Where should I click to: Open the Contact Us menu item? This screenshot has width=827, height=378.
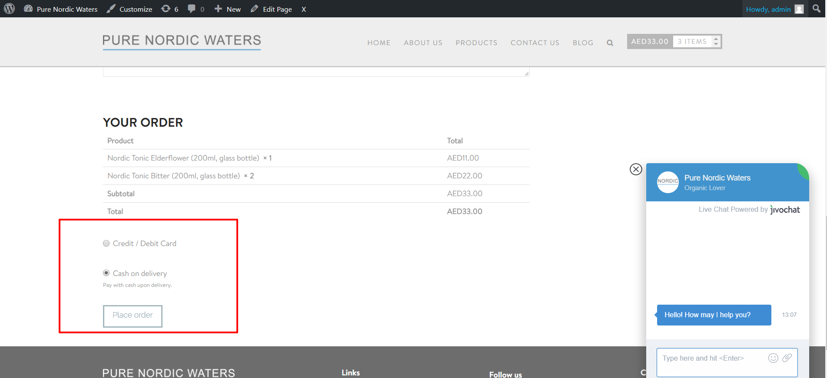535,43
